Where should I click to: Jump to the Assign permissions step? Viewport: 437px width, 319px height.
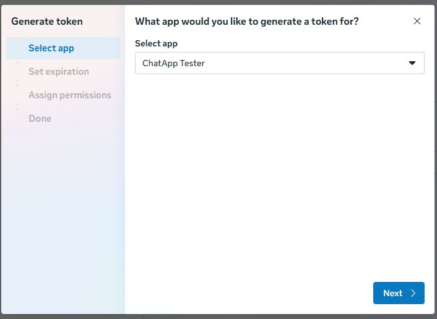click(70, 95)
